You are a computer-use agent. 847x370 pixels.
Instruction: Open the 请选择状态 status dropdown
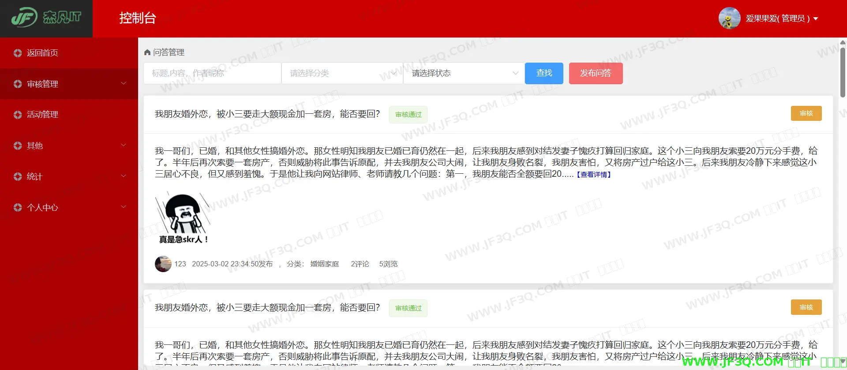pyautogui.click(x=464, y=73)
